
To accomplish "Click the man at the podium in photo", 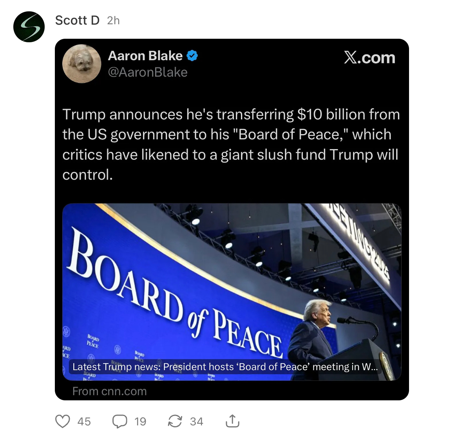I will click(317, 333).
